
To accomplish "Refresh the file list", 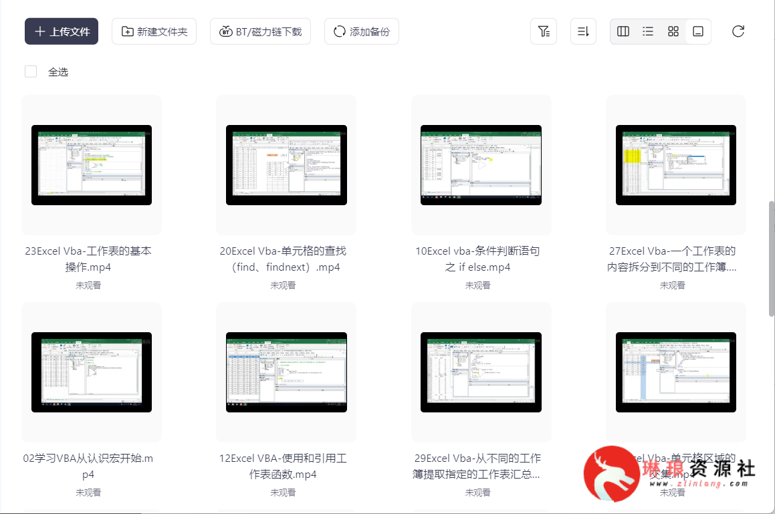I will click(x=738, y=31).
